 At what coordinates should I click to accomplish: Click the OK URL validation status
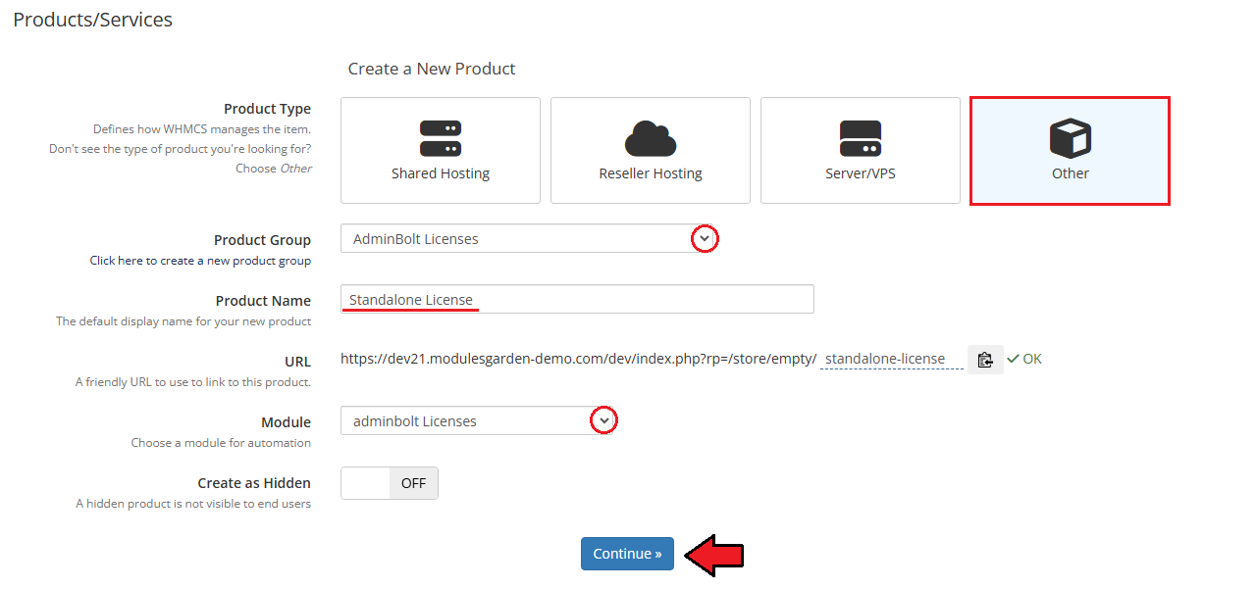click(x=1024, y=359)
